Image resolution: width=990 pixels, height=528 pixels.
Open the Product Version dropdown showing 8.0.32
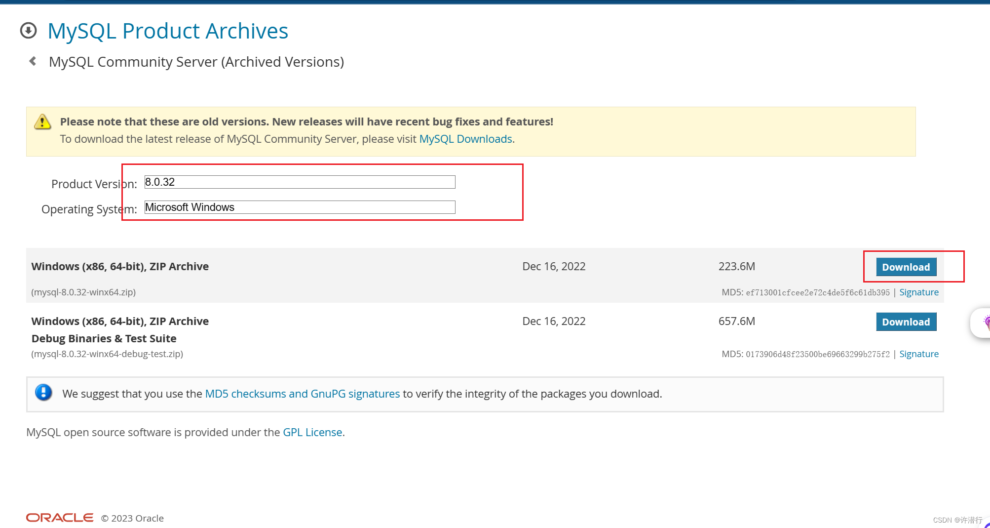coord(300,182)
